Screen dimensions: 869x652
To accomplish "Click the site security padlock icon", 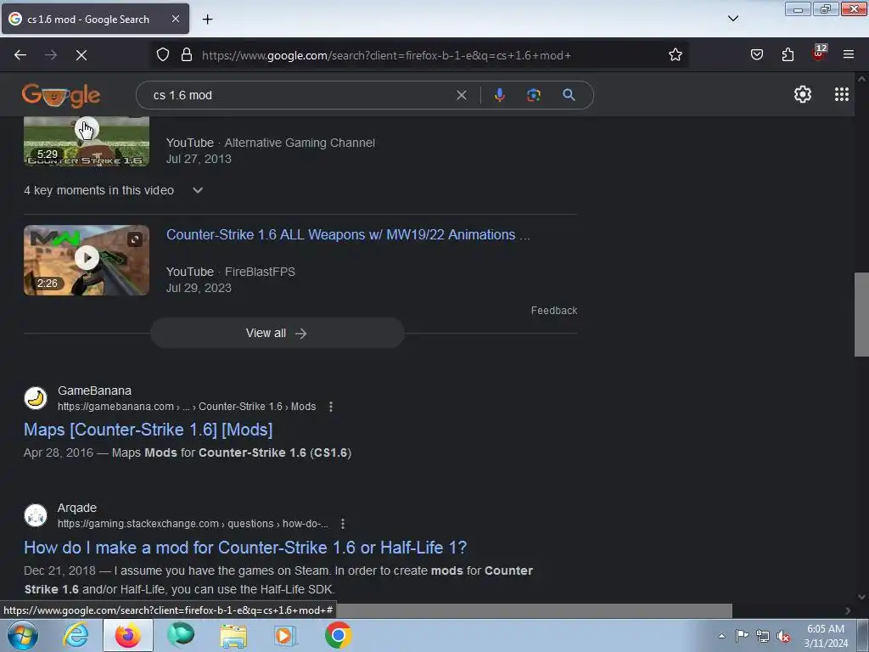I will [x=187, y=55].
